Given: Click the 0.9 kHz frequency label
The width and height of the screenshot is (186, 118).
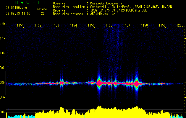Looking at the screenshot, I should (2, 68).
